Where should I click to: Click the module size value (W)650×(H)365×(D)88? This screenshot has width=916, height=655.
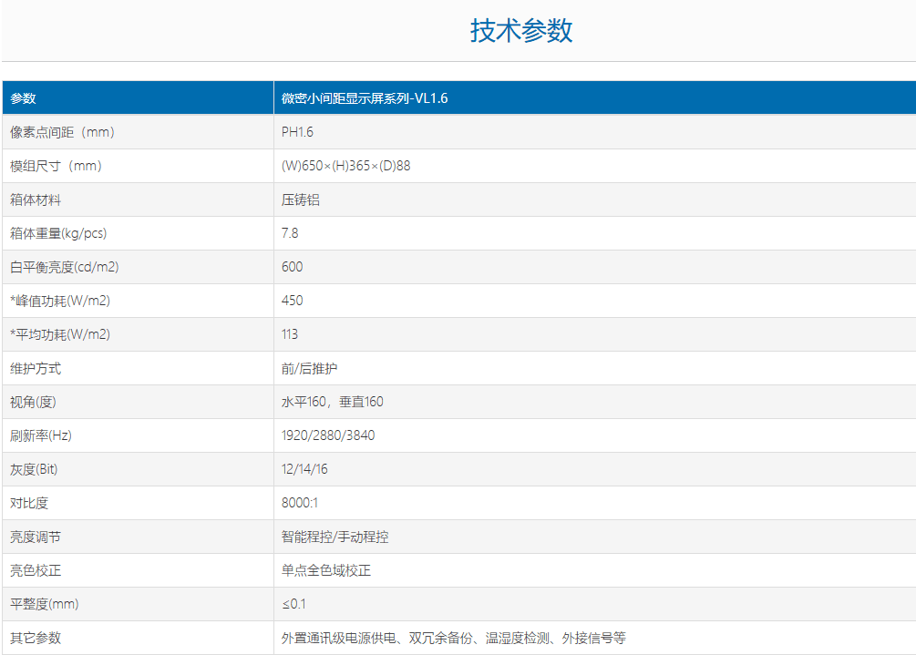click(352, 166)
